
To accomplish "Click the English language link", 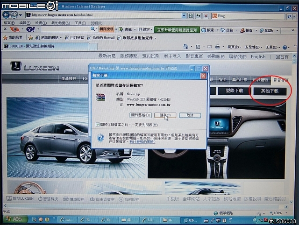I will (x=258, y=57).
